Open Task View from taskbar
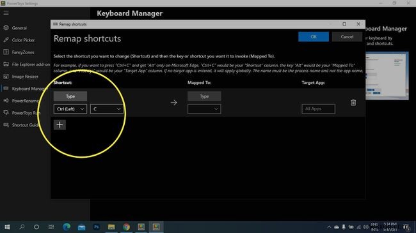416x233 pixels. [x=51, y=227]
